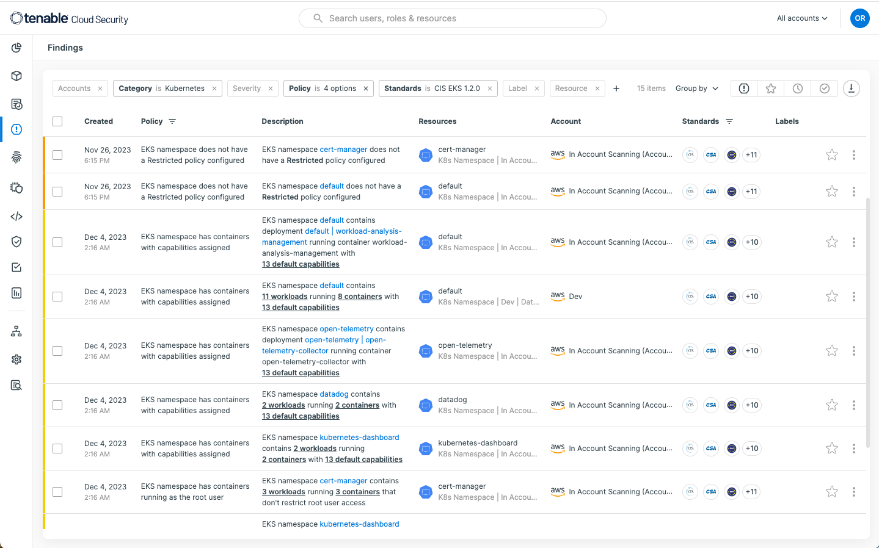Viewport: 879px width, 548px height.
Task: Open the datadog namespace link in description
Action: (334, 394)
